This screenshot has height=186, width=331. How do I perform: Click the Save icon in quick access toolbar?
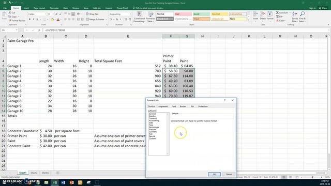[x=5, y=3]
